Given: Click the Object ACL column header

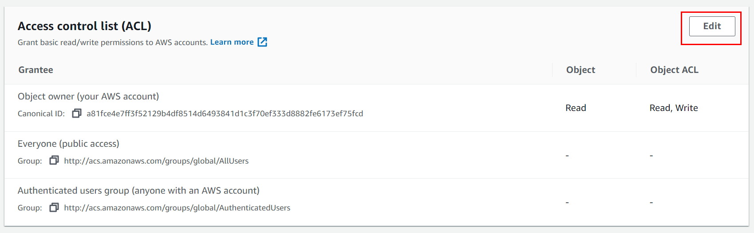Looking at the screenshot, I should coord(674,70).
